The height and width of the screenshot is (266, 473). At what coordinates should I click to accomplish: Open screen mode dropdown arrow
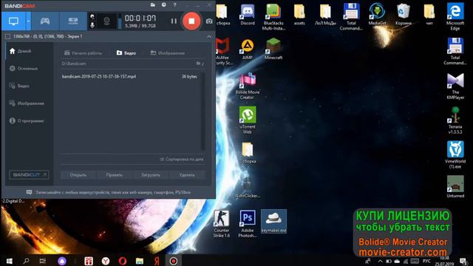tap(28, 21)
